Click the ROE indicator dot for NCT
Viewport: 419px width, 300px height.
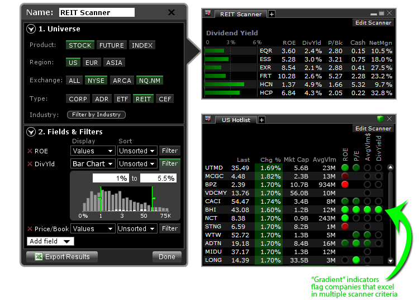click(x=345, y=218)
